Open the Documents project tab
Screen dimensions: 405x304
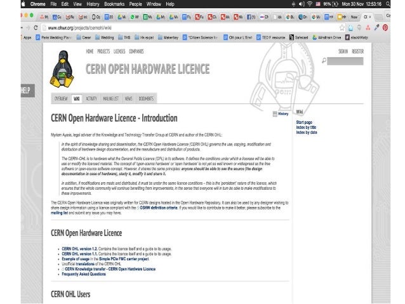tap(146, 98)
